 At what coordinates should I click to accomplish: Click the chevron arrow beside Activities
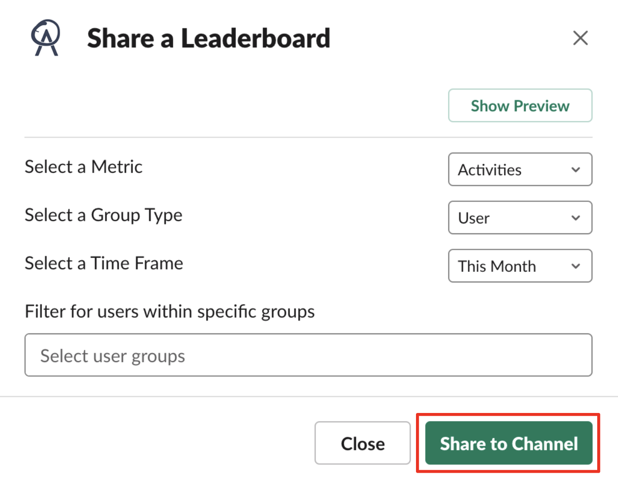pyautogui.click(x=576, y=170)
